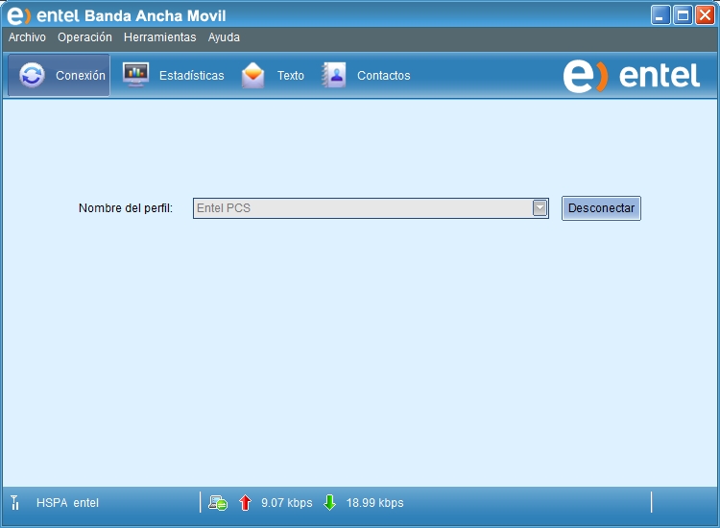Click the 18.99 kbps download speed
This screenshot has height=528, width=720.
click(374, 503)
